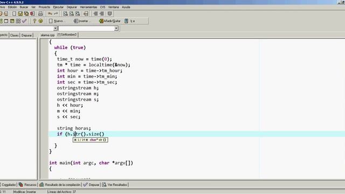345x194 pixels.
Task: Click the 'while (true)' code line
Action: (x=70, y=47)
